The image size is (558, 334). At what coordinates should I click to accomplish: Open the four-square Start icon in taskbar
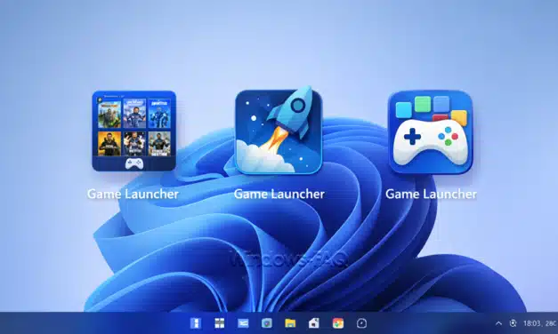click(x=220, y=323)
